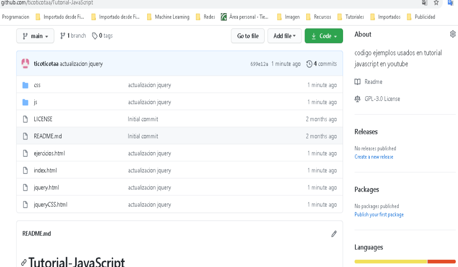Open repository settings via the About gear icon
Viewport: 458px width, 267px height.
(x=452, y=33)
